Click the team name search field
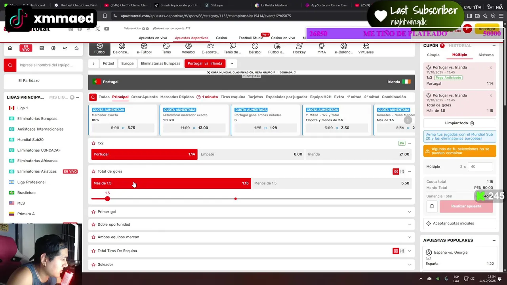This screenshot has height=285, width=507. (50, 65)
